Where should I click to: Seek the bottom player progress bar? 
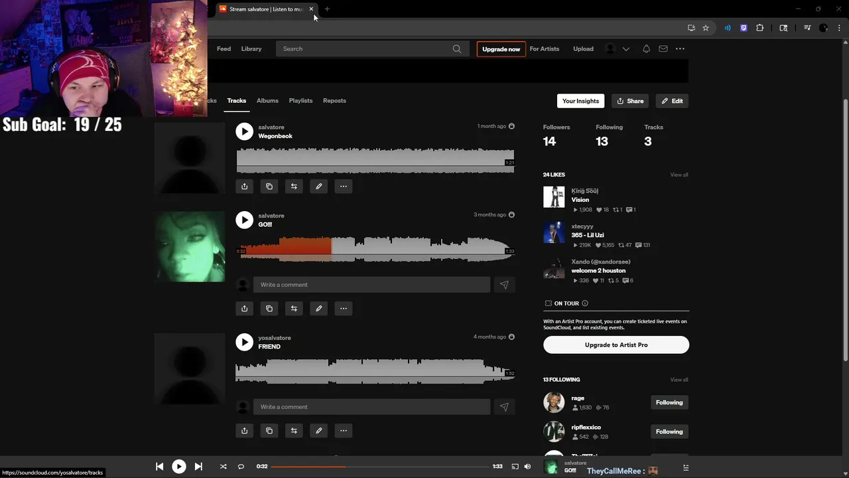click(x=381, y=467)
